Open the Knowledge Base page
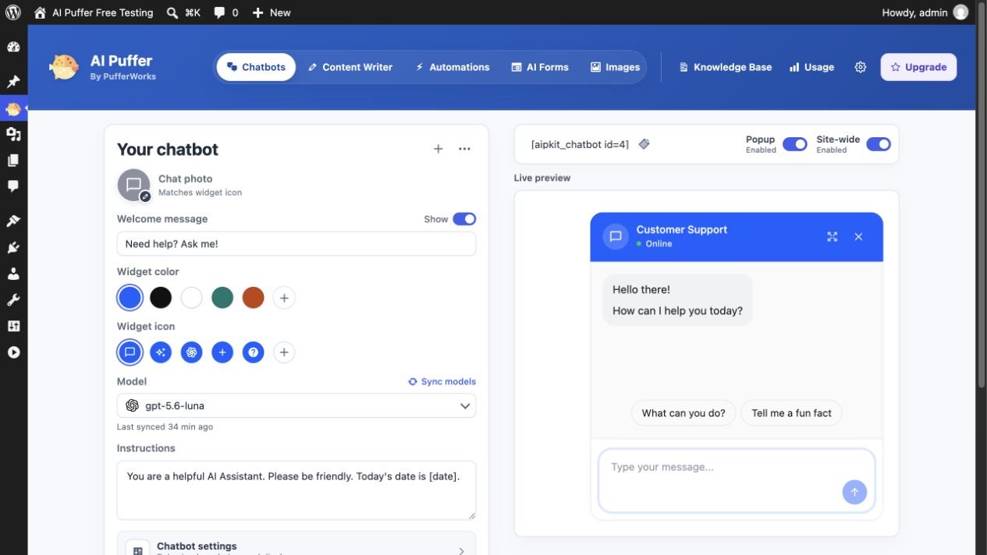Screen dimensions: 987x555 [x=726, y=67]
